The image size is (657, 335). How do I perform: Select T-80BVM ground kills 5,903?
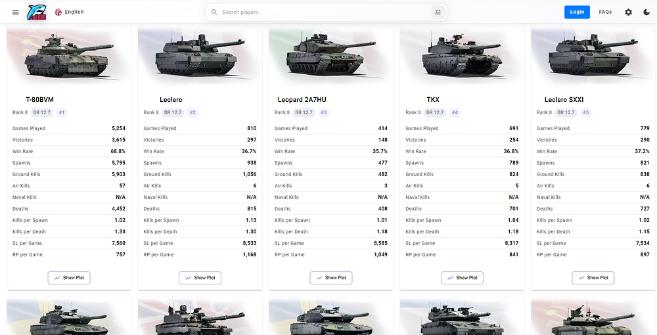click(x=118, y=174)
